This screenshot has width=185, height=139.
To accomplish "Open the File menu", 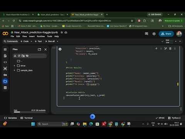I will [x=12, y=36].
